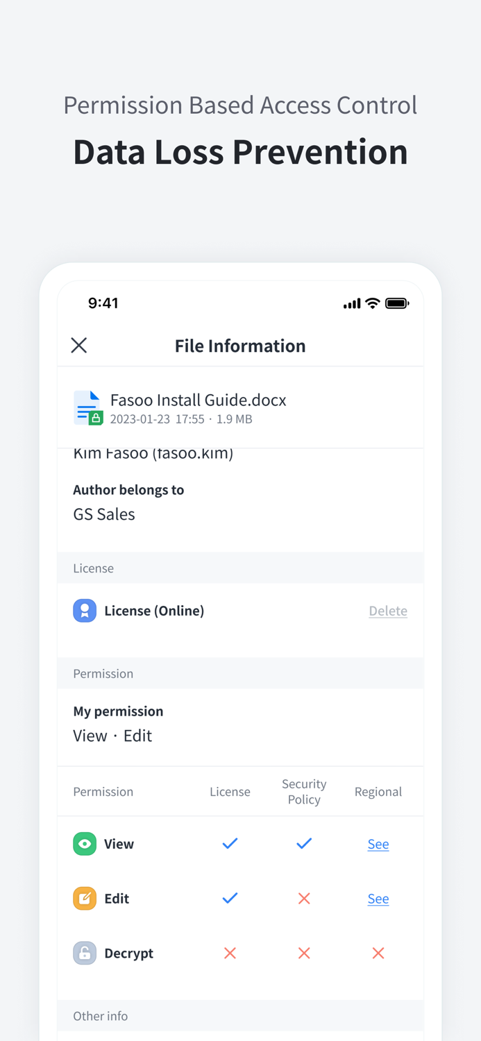
Task: Tap the cellular signal bars icon
Action: pyautogui.click(x=351, y=303)
